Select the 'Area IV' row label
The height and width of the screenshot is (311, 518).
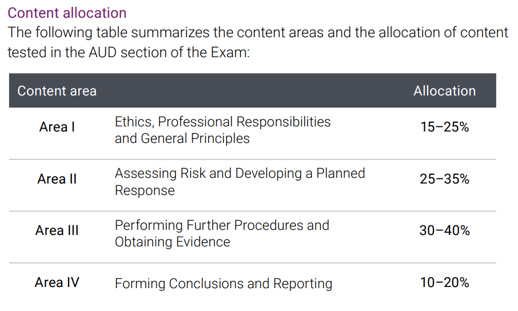click(x=57, y=282)
